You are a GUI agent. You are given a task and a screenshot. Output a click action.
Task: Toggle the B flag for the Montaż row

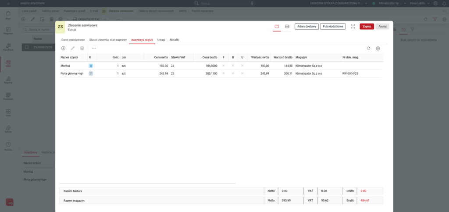click(233, 66)
